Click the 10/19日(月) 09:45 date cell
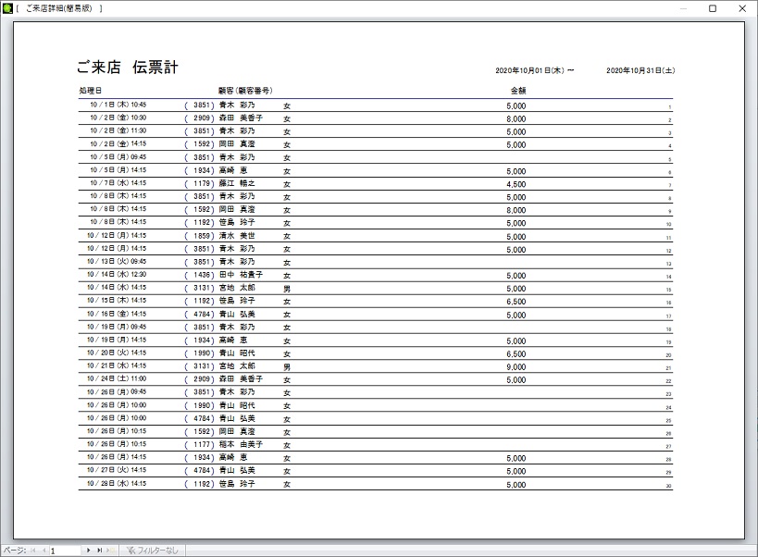 (117, 327)
